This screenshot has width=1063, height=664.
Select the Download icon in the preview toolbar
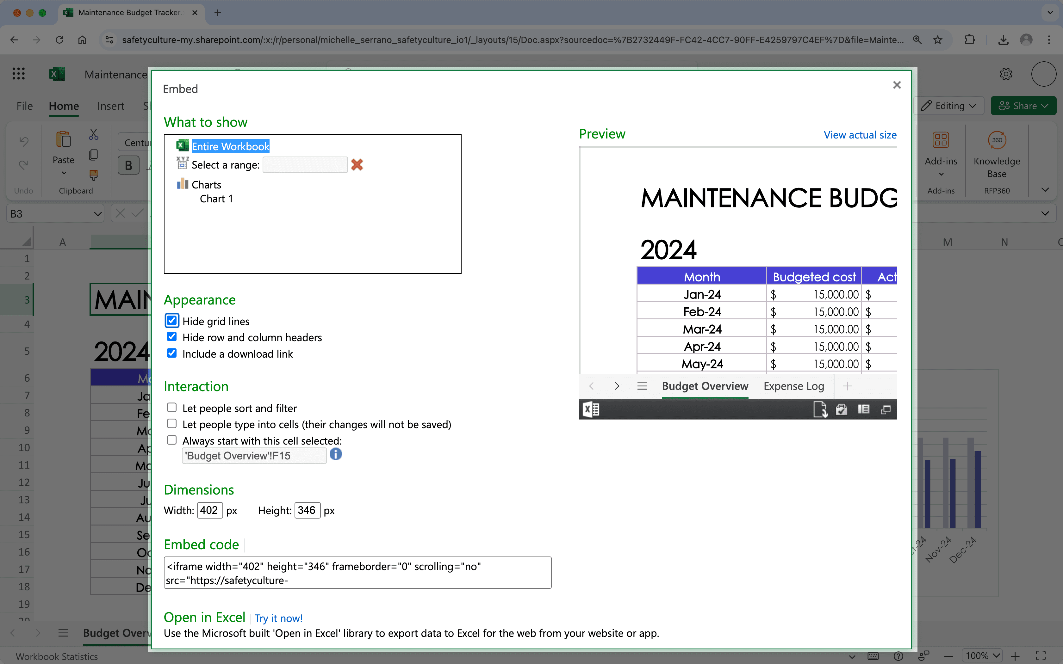[821, 409]
